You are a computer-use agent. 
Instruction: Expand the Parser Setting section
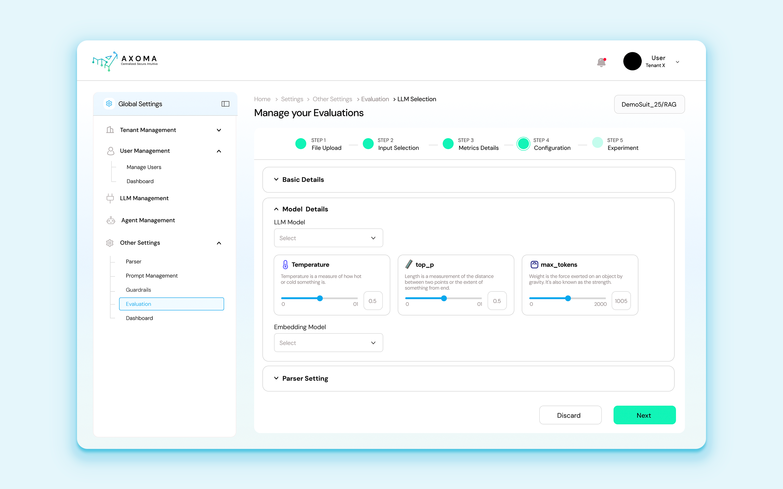coord(305,378)
